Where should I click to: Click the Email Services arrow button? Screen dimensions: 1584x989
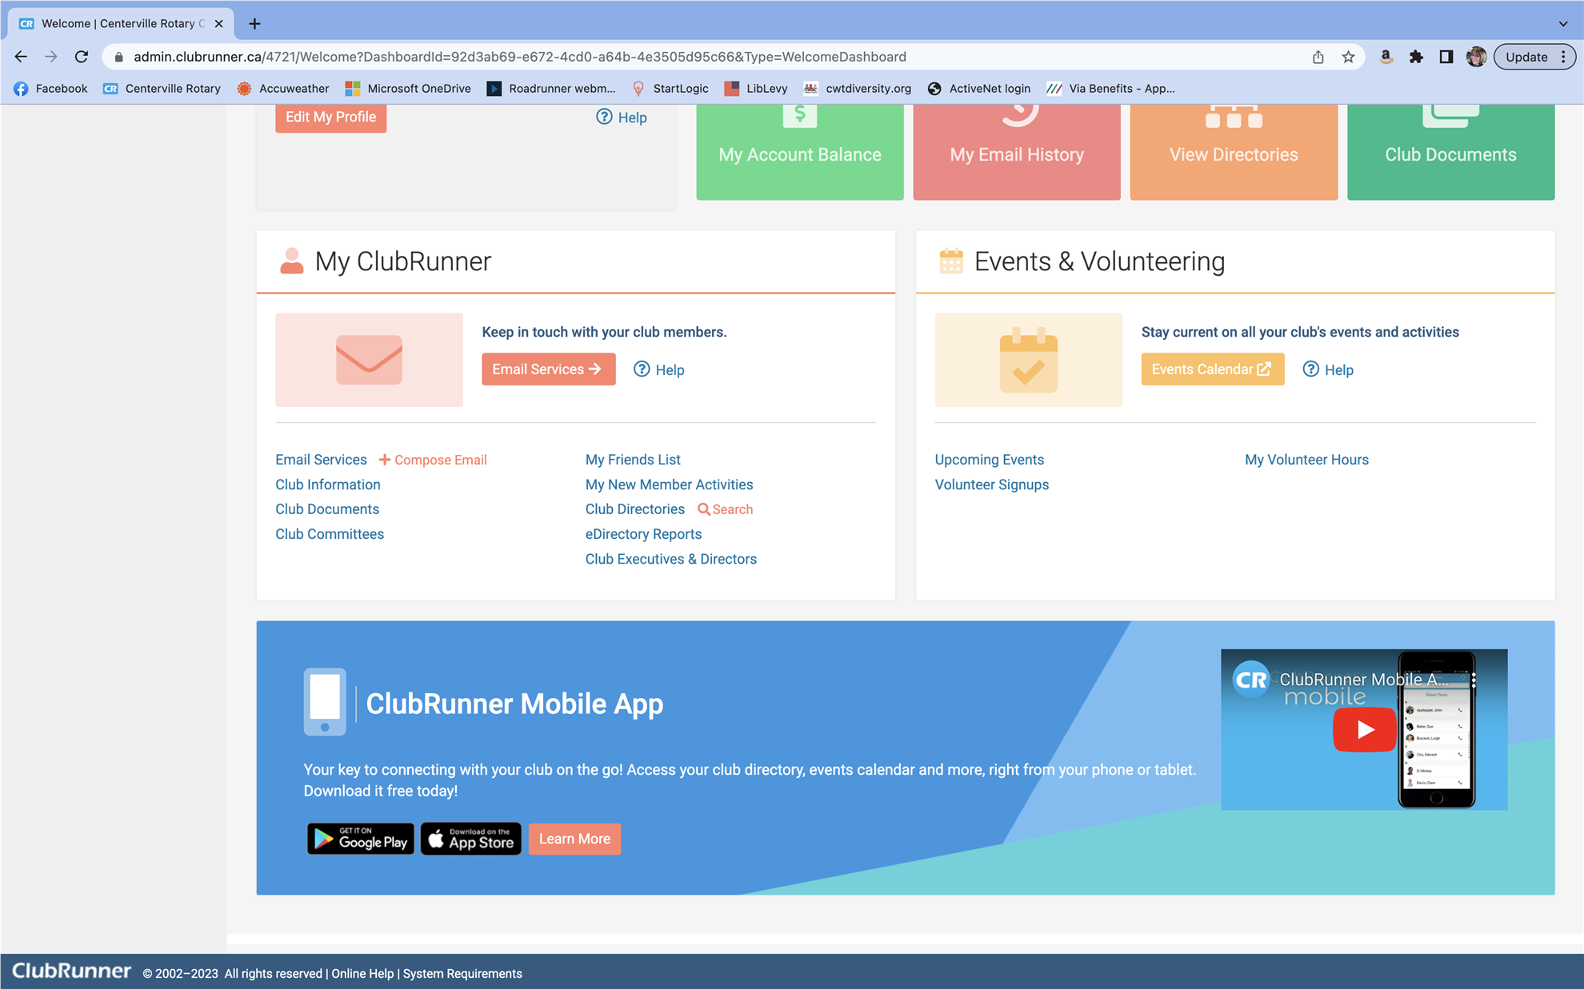[x=548, y=369]
